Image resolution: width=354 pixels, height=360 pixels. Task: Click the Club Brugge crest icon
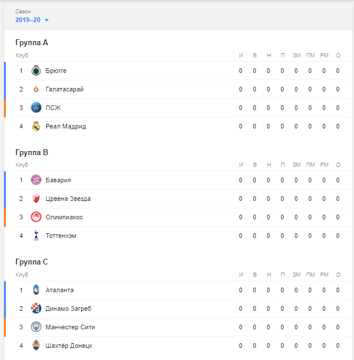[x=36, y=71]
